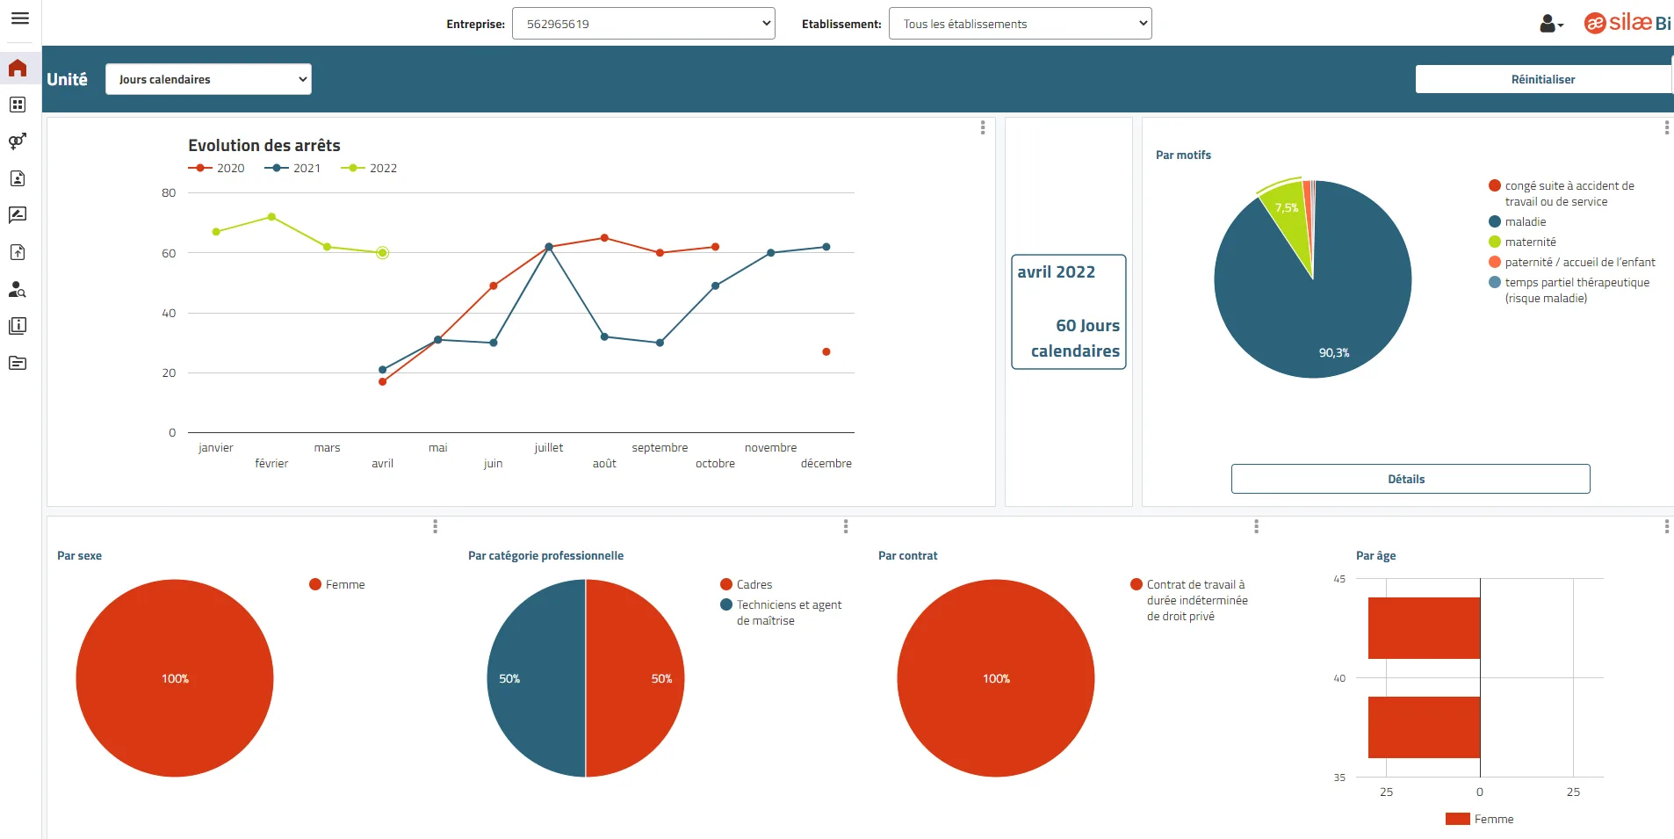Open options menu for Par motifs chart
The width and height of the screenshot is (1674, 839).
point(1666,127)
